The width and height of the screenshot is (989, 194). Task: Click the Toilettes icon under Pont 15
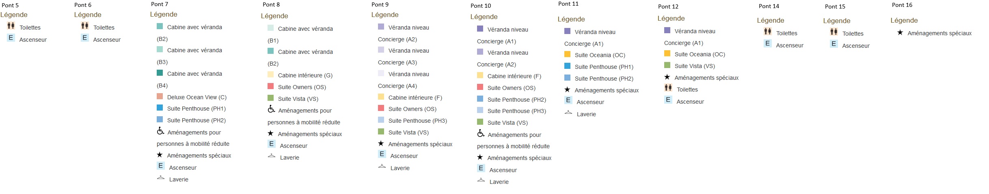[x=834, y=32]
